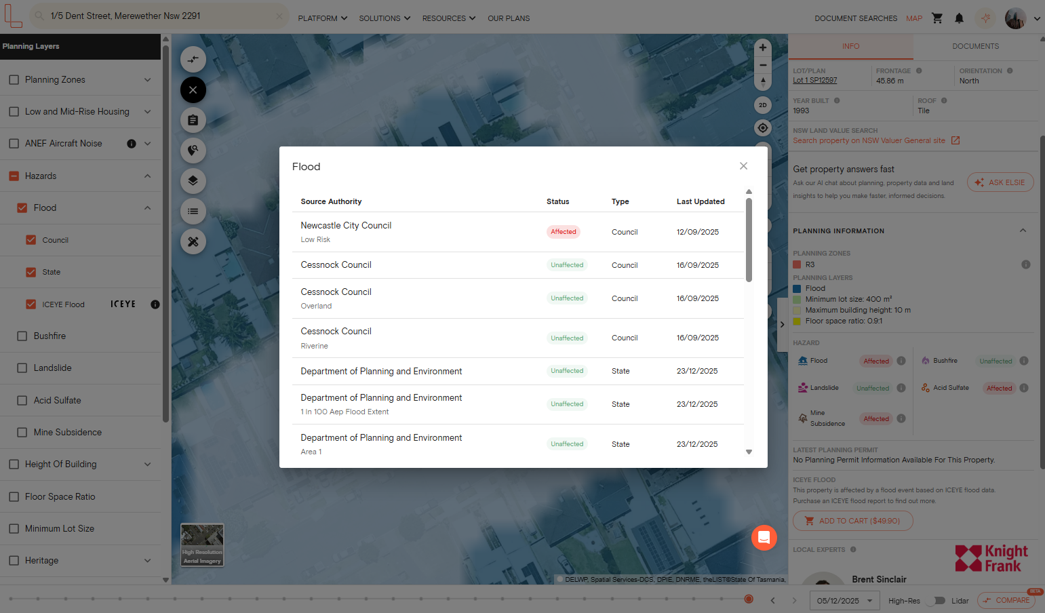Collapse the Planning Information section

[x=1023, y=231]
